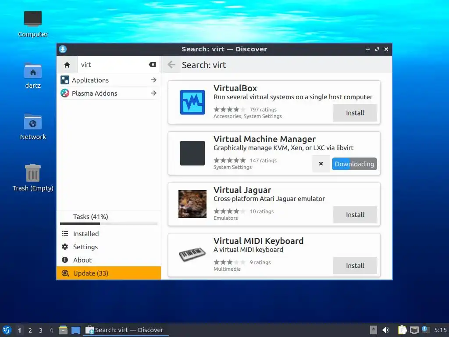Viewport: 449px width, 337px height.
Task: Click the clipboard tray icon
Action: click(402, 330)
